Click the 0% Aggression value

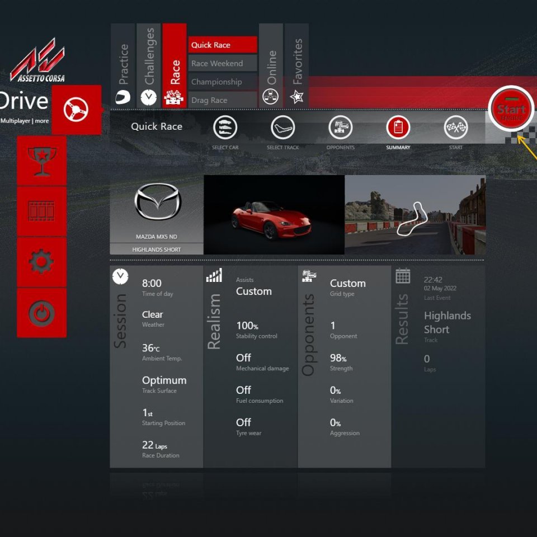[335, 423]
